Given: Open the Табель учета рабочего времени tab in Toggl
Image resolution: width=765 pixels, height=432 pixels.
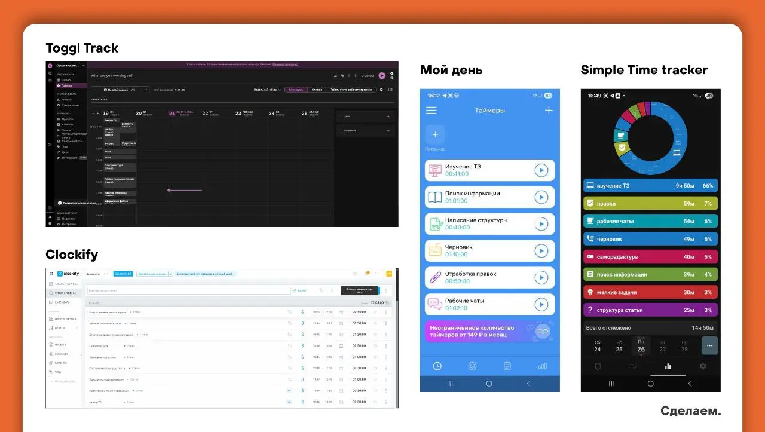Looking at the screenshot, I should click(x=351, y=90).
